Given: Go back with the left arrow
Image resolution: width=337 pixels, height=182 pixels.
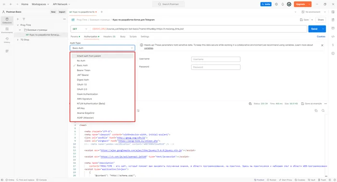Looking at the screenshot, I should pyautogui.click(x=11, y=4).
